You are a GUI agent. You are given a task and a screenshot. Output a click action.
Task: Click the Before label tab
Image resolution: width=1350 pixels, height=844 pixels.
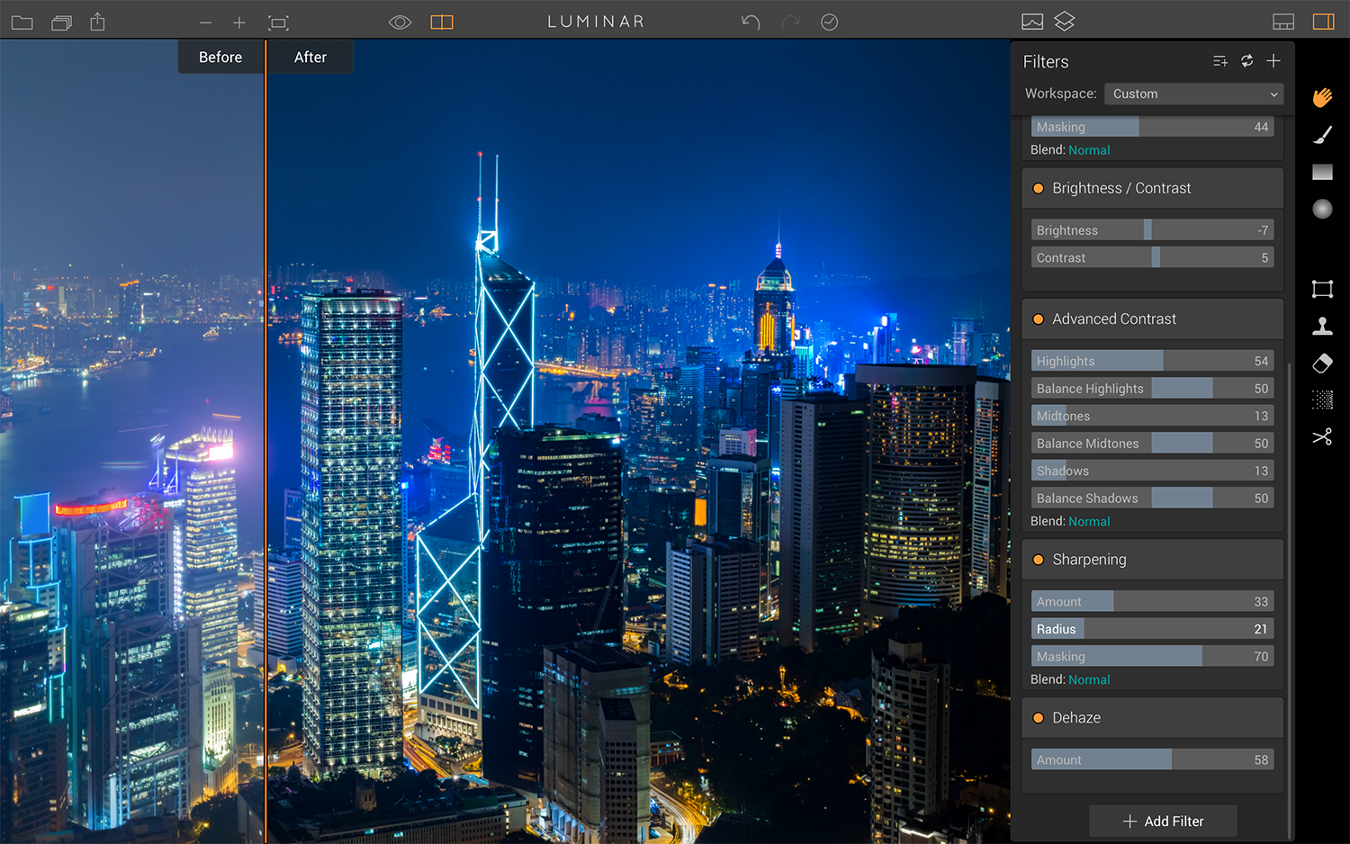tap(220, 58)
